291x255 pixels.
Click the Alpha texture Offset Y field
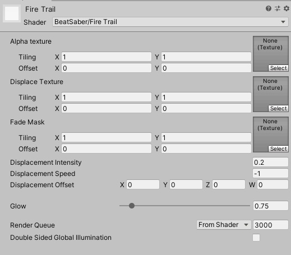(206, 68)
